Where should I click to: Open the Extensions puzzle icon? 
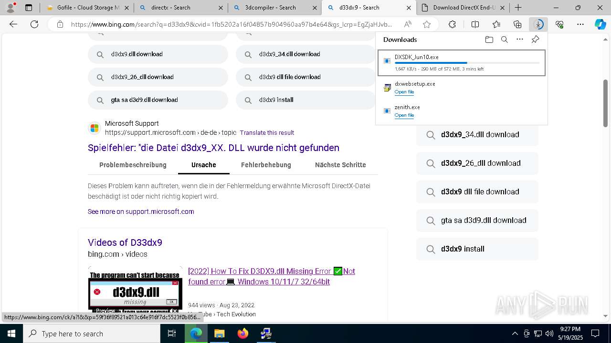point(452,24)
